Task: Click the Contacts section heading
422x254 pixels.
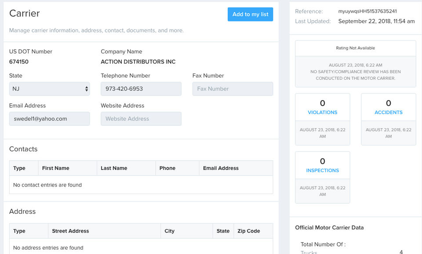Action: (x=23, y=149)
